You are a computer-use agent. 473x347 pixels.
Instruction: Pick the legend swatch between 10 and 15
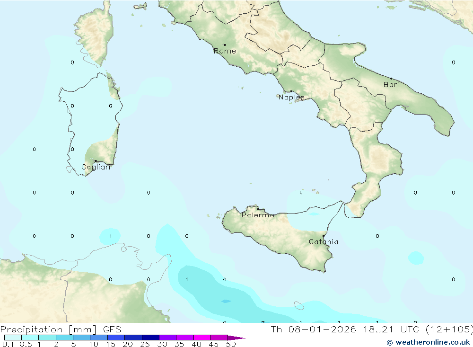99,338
